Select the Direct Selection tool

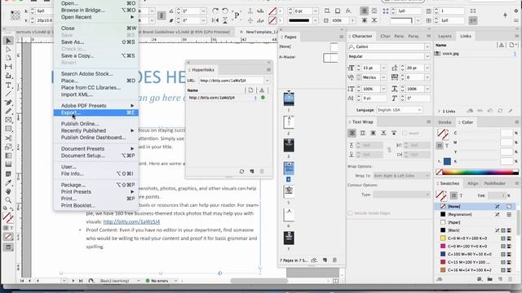click(8, 49)
